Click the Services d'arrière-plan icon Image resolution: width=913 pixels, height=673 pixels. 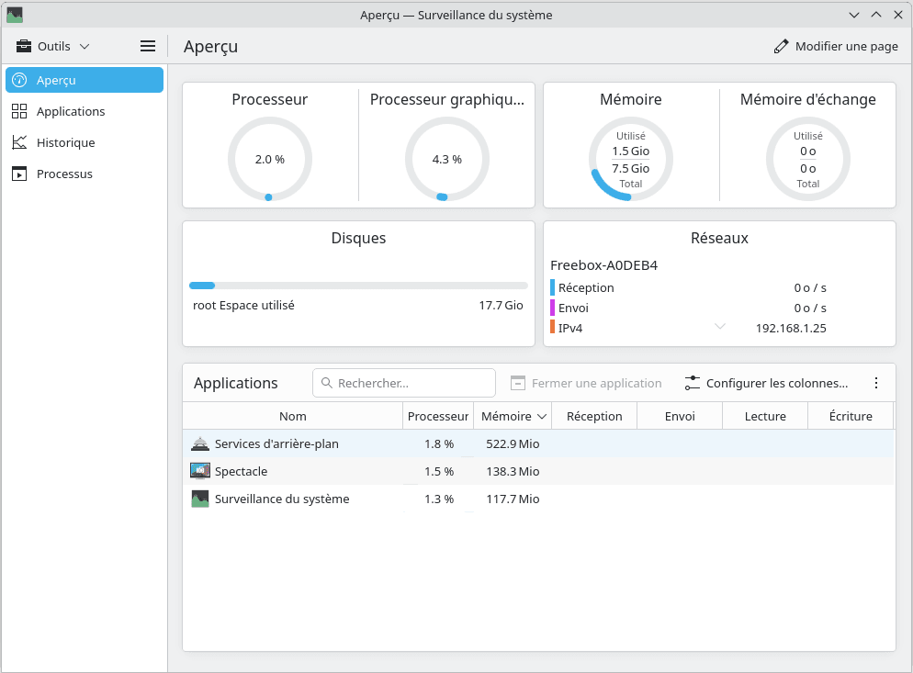click(x=200, y=443)
